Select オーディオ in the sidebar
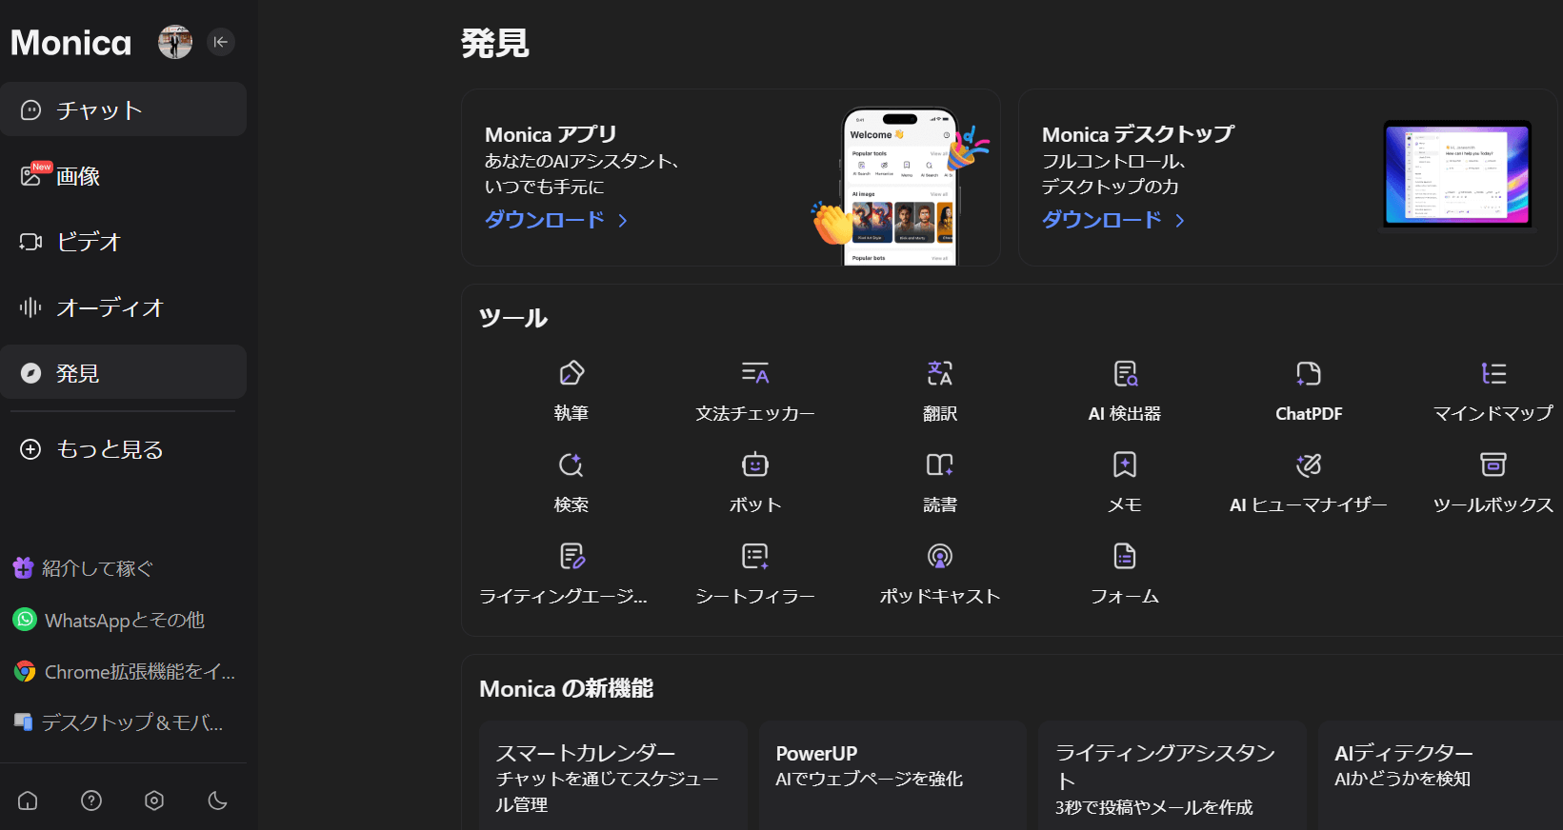Viewport: 1563px width, 830px height. (124, 306)
